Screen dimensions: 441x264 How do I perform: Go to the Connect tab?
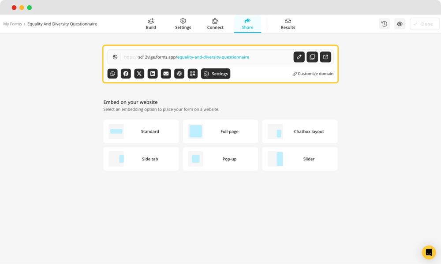[215, 24]
